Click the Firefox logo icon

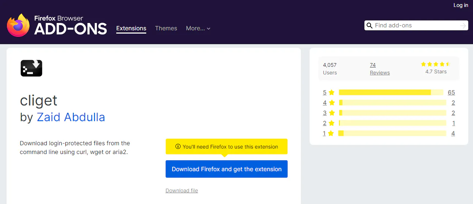coord(18,25)
